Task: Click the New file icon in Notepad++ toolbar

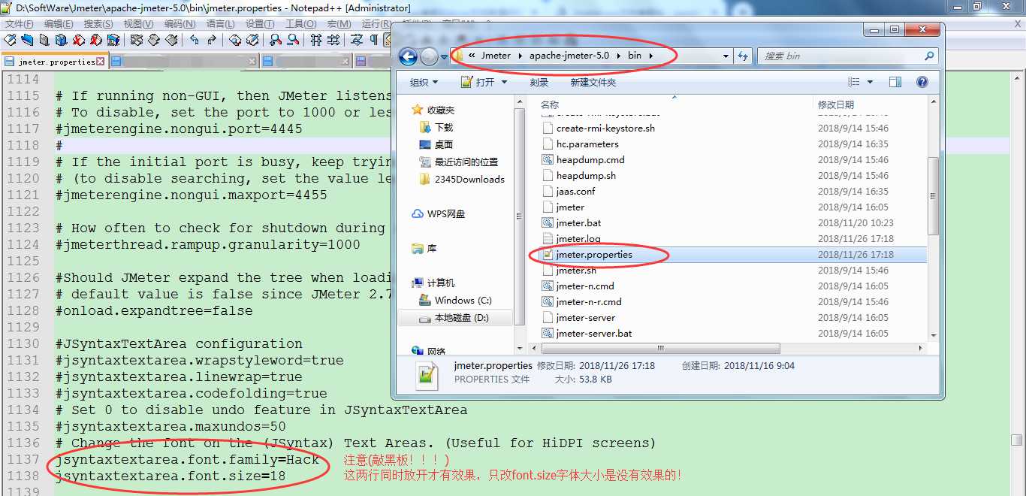Action: pos(10,40)
